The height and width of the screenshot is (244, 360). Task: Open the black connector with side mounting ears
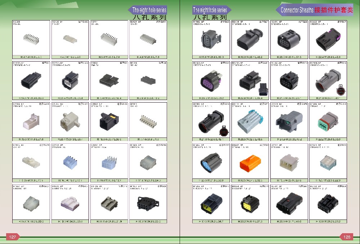coord(148,204)
